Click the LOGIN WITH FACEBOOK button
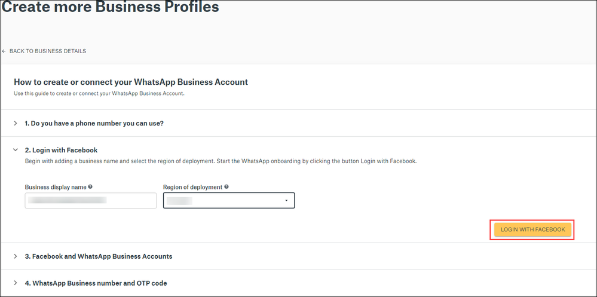The width and height of the screenshot is (597, 297). (532, 229)
